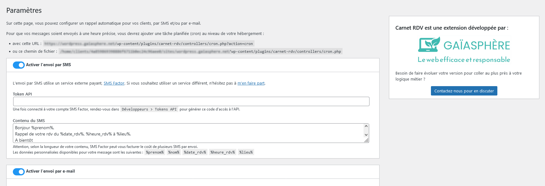The height and width of the screenshot is (186, 545).
Task: Click the %heure_rdv% placeholder tag
Action: coord(223,152)
